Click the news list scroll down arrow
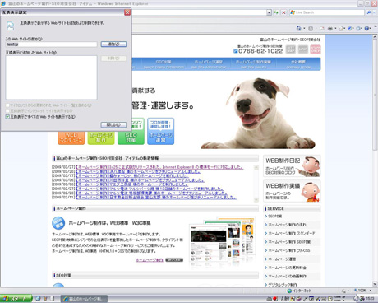378x303 pixels. (x=256, y=199)
